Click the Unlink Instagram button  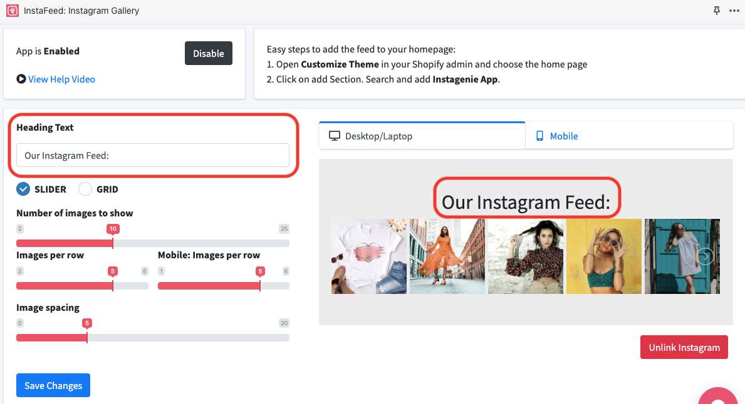tap(684, 347)
